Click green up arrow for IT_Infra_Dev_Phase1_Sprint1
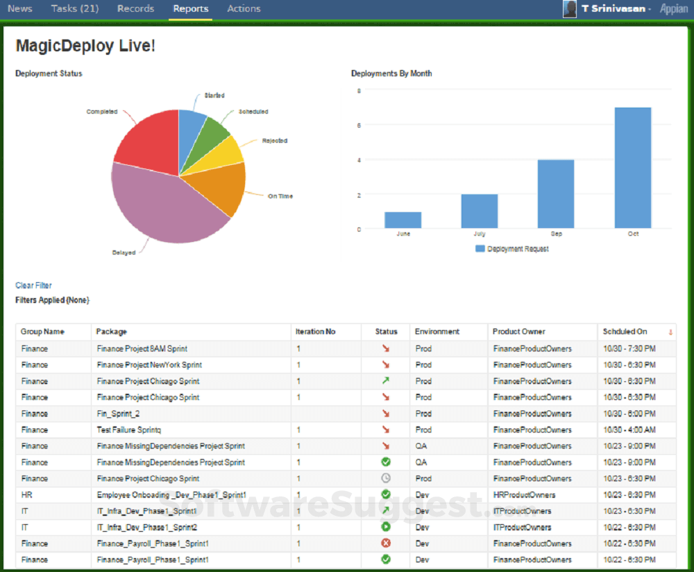694x572 pixels. coord(386,511)
